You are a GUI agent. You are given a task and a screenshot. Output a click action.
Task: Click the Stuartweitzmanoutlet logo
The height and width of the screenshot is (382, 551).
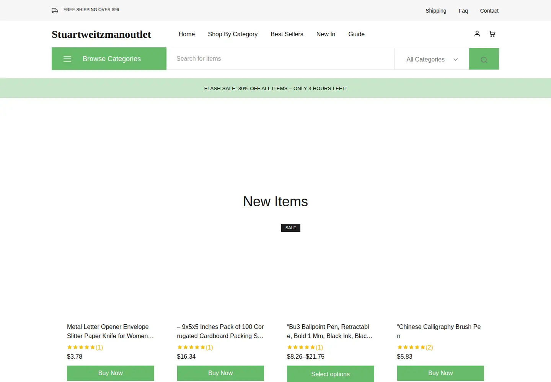[101, 34]
